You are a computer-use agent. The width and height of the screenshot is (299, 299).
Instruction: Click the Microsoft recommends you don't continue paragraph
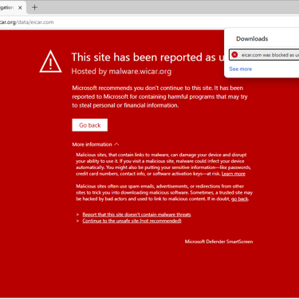[159, 96]
